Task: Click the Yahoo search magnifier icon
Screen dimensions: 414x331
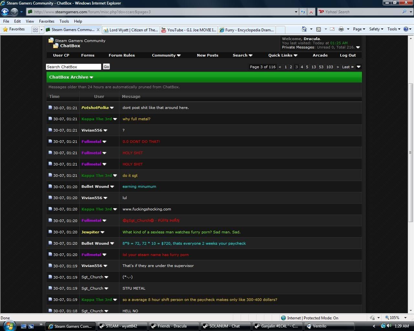Action: tap(404, 12)
